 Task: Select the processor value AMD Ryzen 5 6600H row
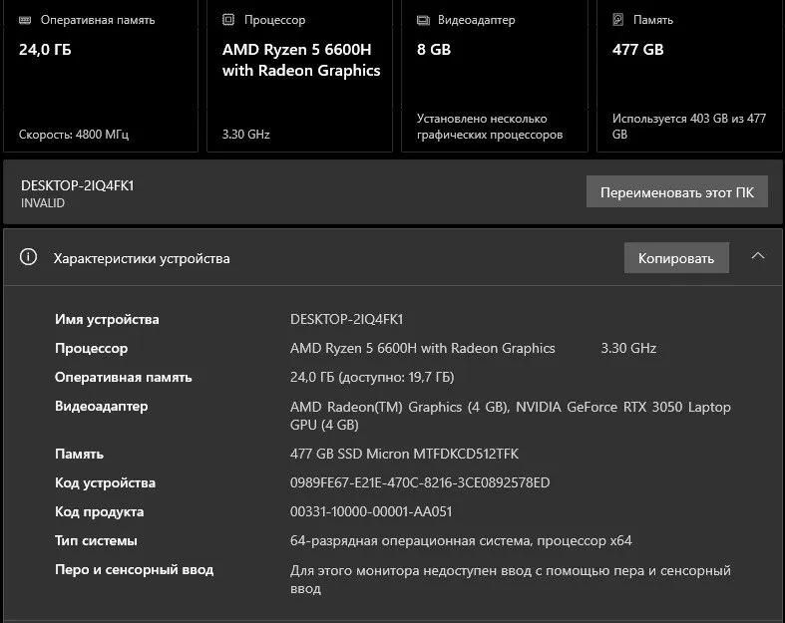pyautogui.click(x=423, y=348)
